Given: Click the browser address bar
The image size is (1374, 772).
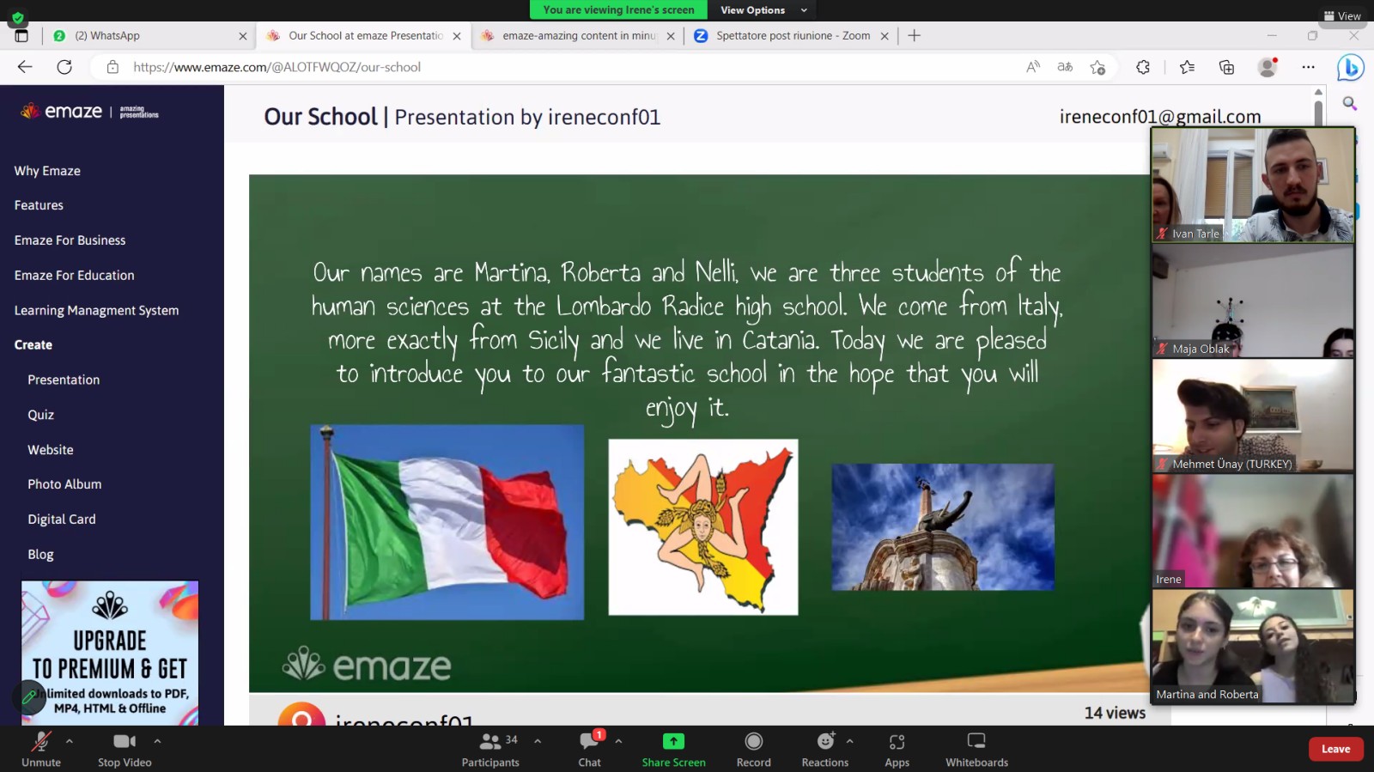Looking at the screenshot, I should [x=567, y=67].
